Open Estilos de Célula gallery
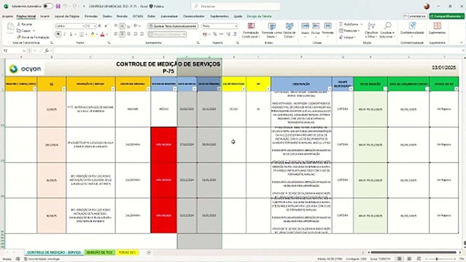This screenshot has width=466, height=262. coord(290,31)
